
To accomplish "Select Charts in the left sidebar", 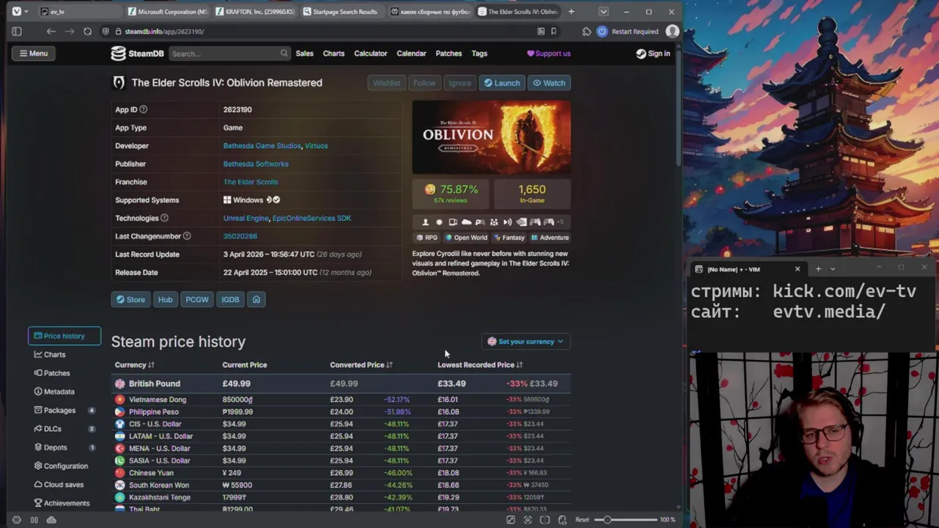I will tap(50, 355).
